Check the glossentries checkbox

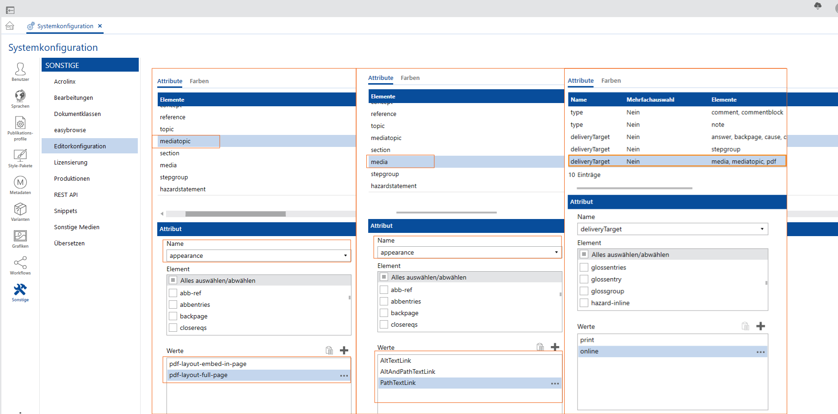pos(584,268)
